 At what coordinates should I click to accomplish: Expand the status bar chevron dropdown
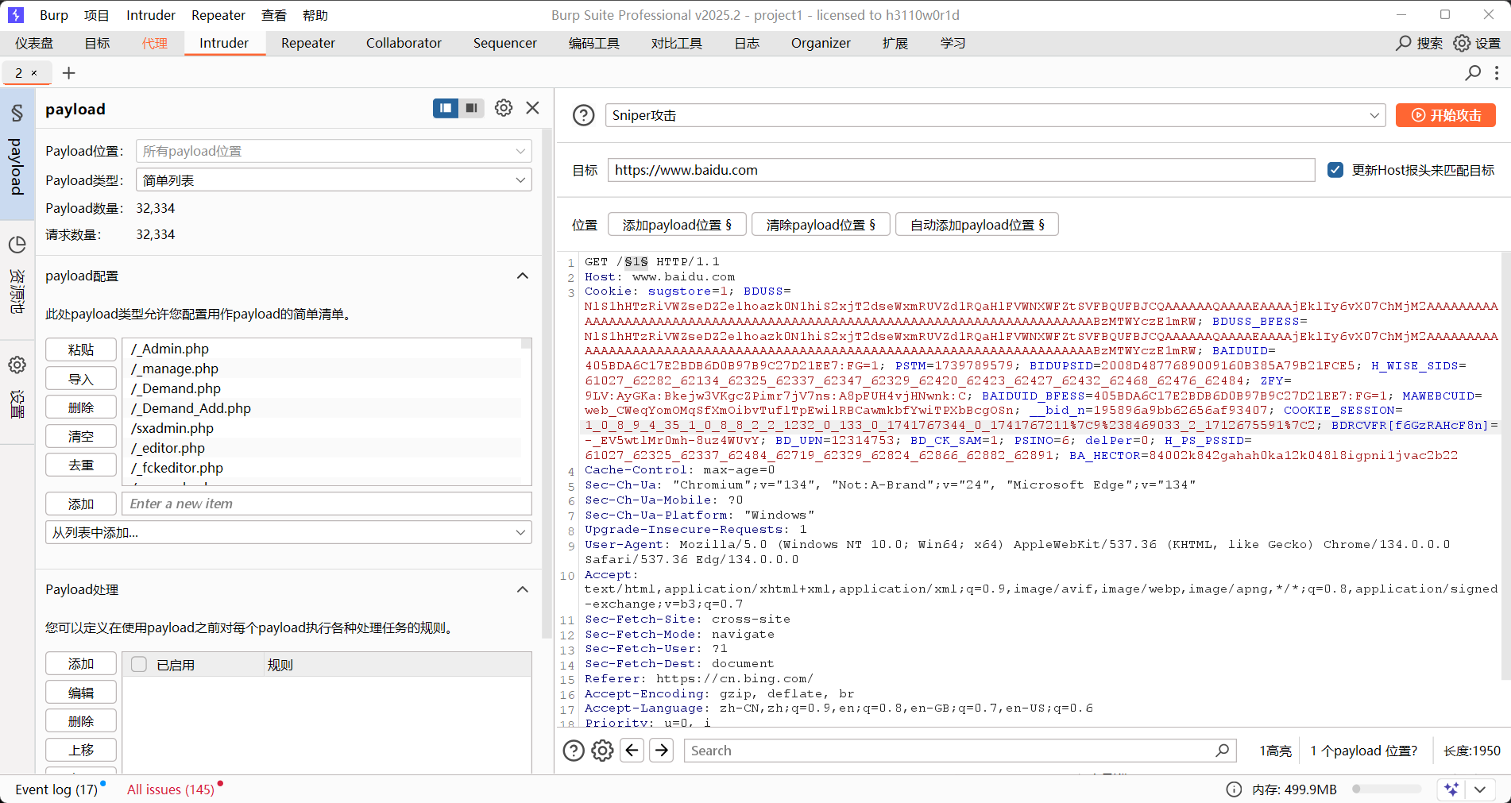[1480, 789]
